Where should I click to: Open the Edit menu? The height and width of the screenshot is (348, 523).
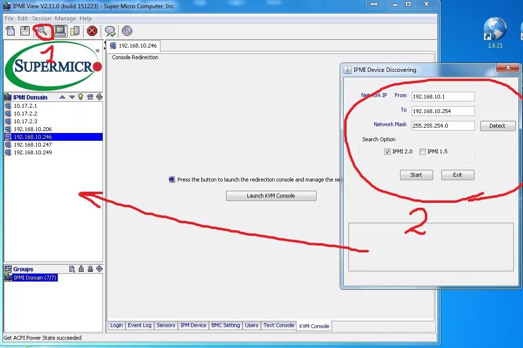(x=23, y=18)
